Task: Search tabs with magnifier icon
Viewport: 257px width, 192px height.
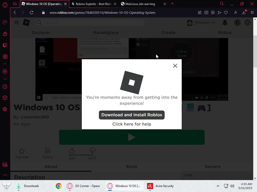Action: [x=222, y=3]
